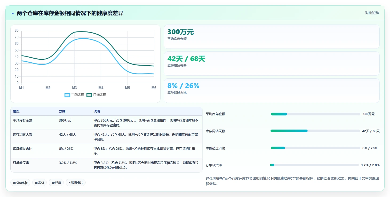Screen dimensions: 390x197
Task: Click the M3 axis label on chart
Action: click(74, 88)
